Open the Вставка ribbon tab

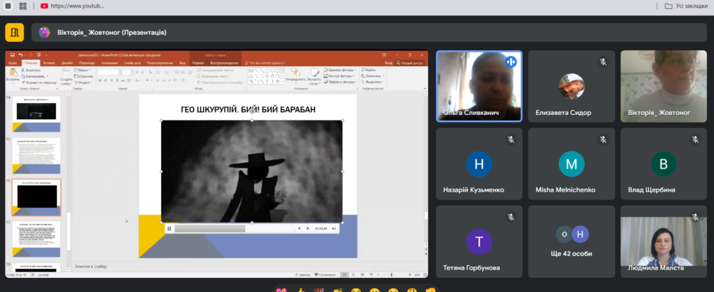tap(50, 63)
